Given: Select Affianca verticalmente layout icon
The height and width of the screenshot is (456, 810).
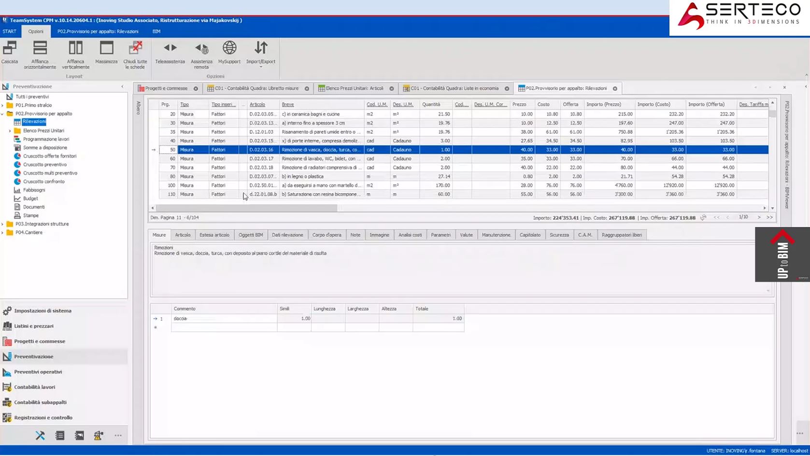Looking at the screenshot, I should (75, 55).
